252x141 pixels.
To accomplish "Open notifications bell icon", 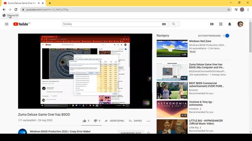I will [230, 24].
